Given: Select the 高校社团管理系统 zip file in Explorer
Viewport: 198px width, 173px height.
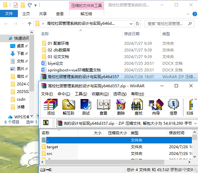Looking at the screenshot, I should [119, 77].
